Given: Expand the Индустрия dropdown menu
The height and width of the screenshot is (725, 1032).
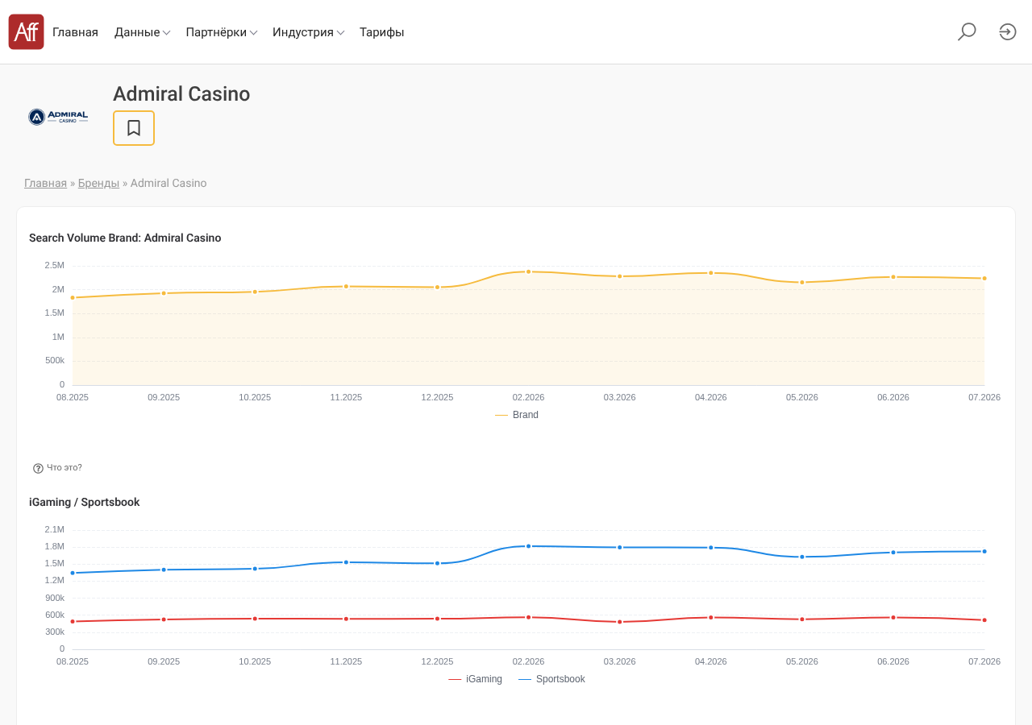Looking at the screenshot, I should click(309, 32).
